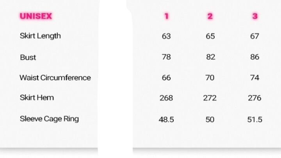
Task: Select the skirt hem value 272
Action: [210, 98]
